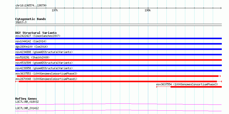The height and width of the screenshot is (114, 229).
Task: Click the right arrow of the ruler
Action: [221, 8]
